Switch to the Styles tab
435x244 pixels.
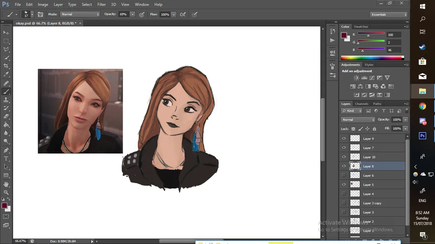(x=369, y=65)
